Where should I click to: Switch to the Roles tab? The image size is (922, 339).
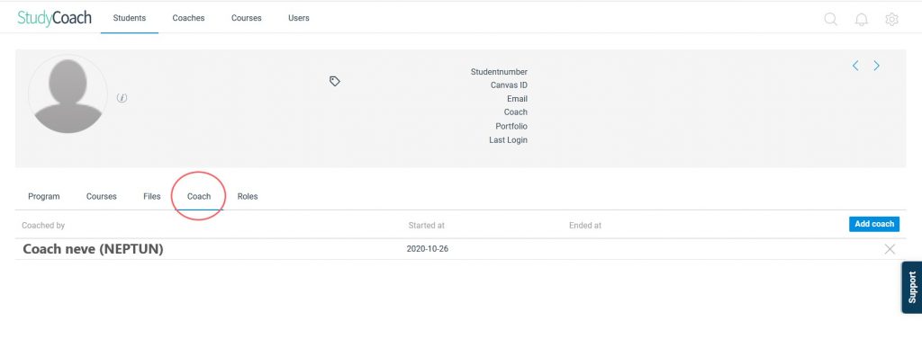tap(248, 196)
